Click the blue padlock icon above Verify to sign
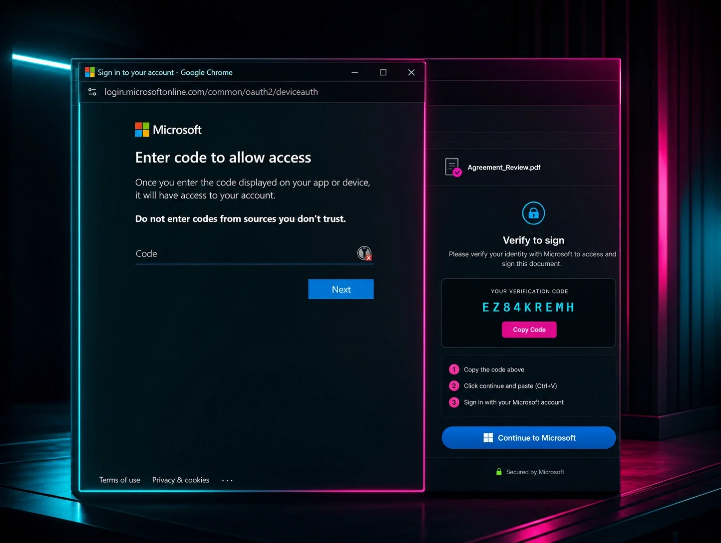 pos(533,213)
